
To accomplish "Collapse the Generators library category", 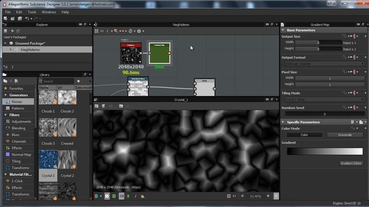I will coord(5,95).
